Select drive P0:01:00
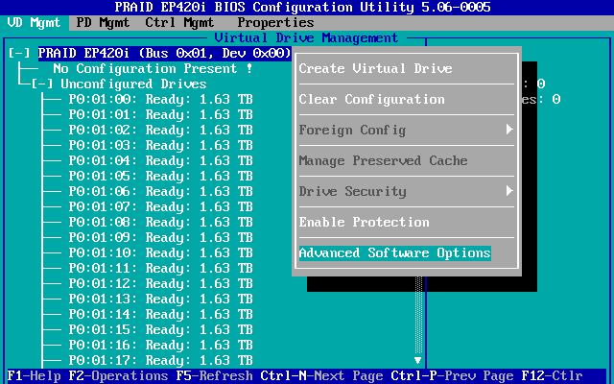The height and width of the screenshot is (384, 614). (160, 100)
